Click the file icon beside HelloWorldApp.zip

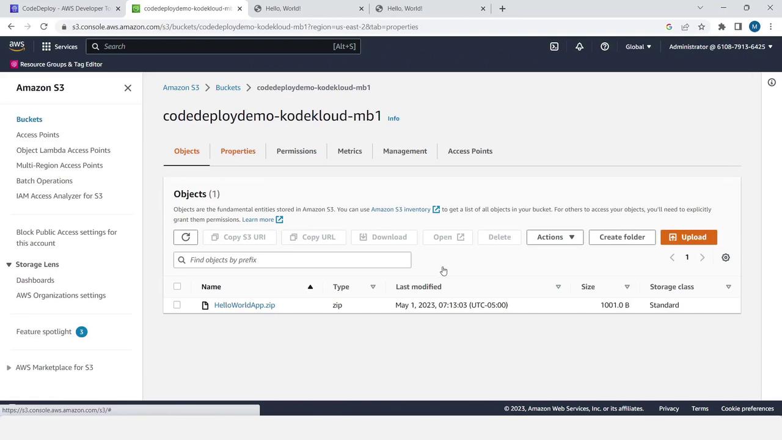[205, 305]
